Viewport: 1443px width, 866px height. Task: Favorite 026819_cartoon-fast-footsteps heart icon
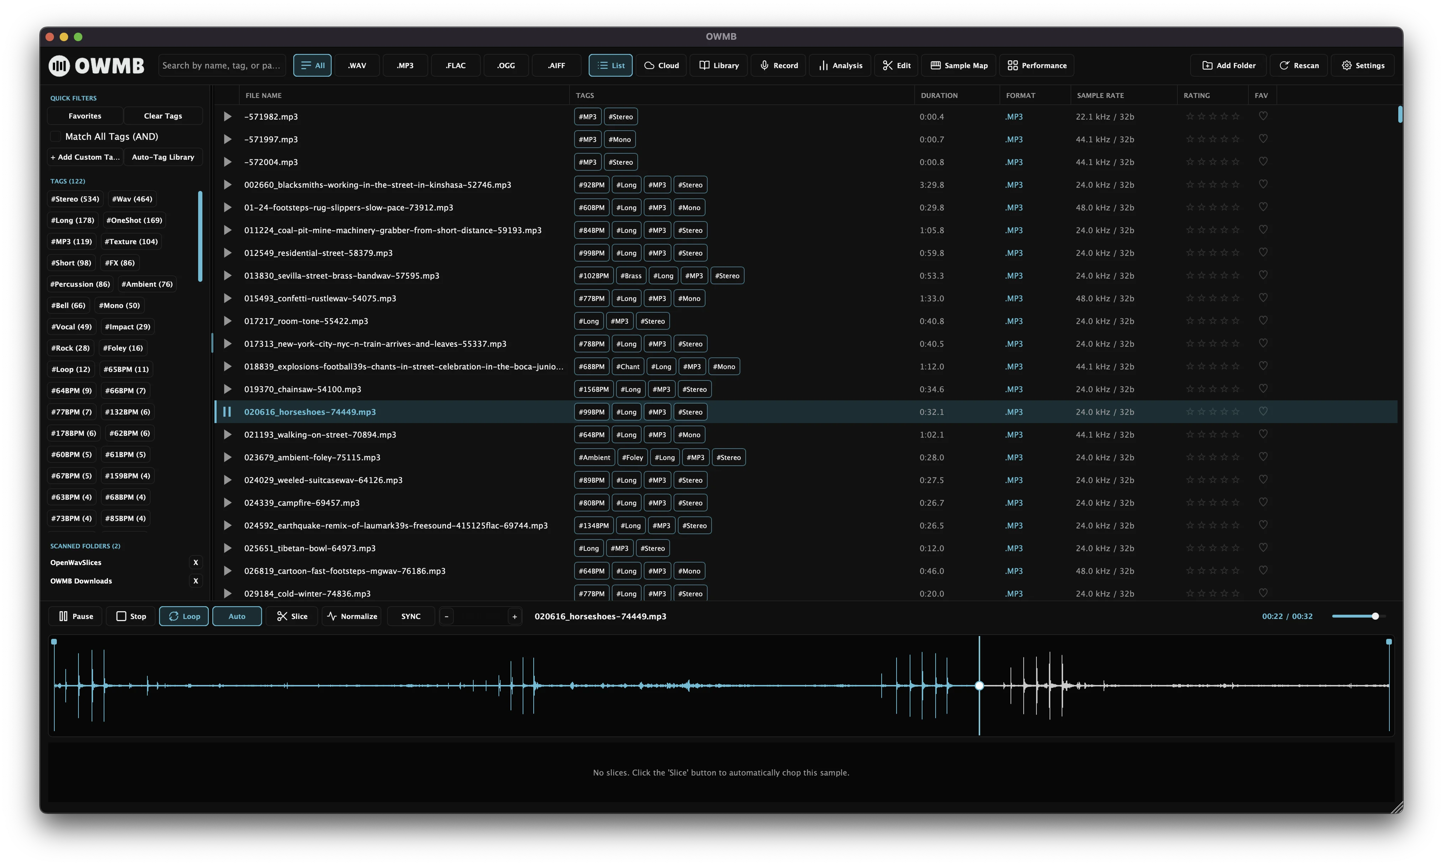(x=1263, y=571)
